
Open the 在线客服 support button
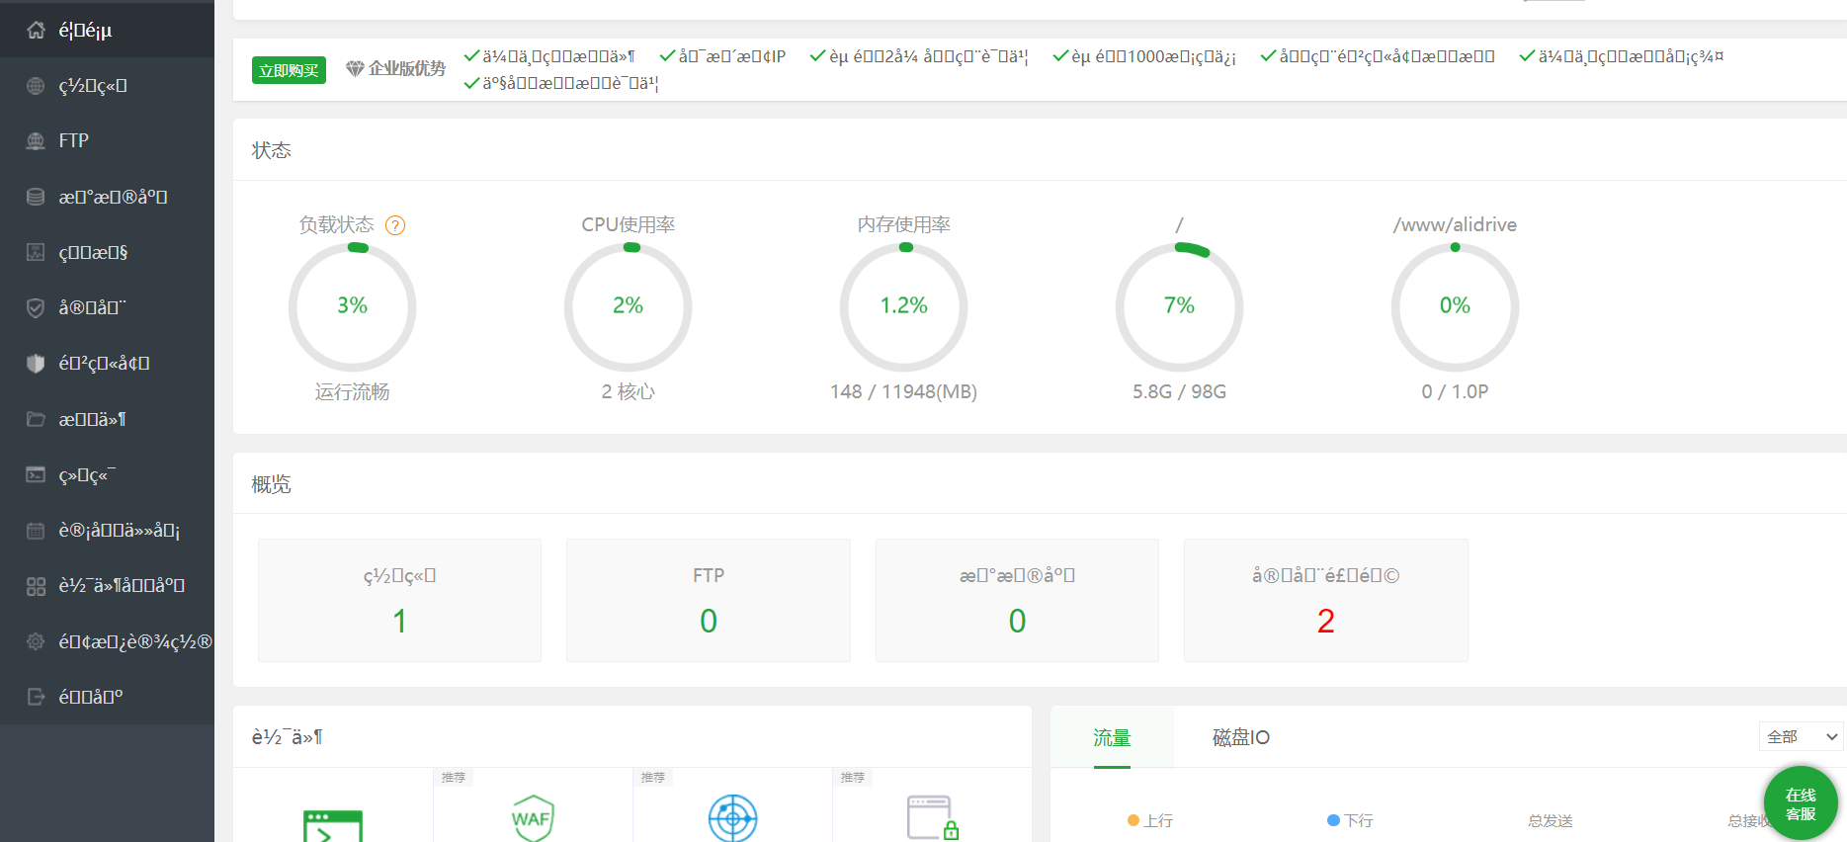(1801, 803)
